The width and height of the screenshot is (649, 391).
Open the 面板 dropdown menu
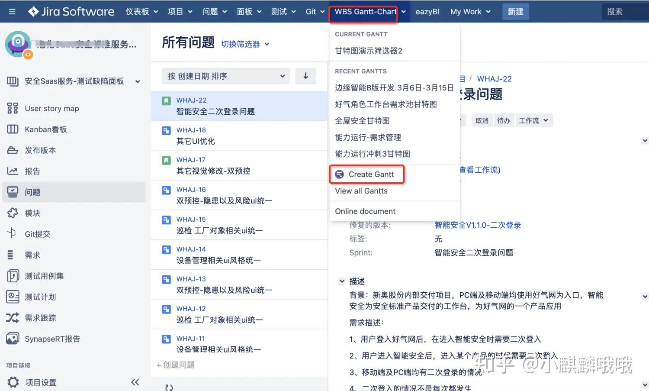pyautogui.click(x=249, y=12)
